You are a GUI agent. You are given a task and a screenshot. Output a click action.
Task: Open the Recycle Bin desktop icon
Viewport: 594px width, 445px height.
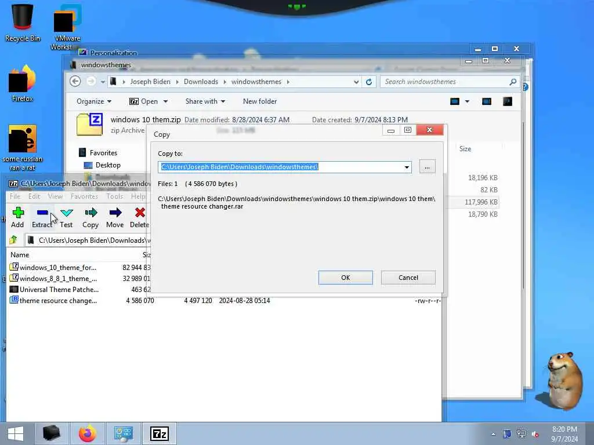(x=23, y=23)
